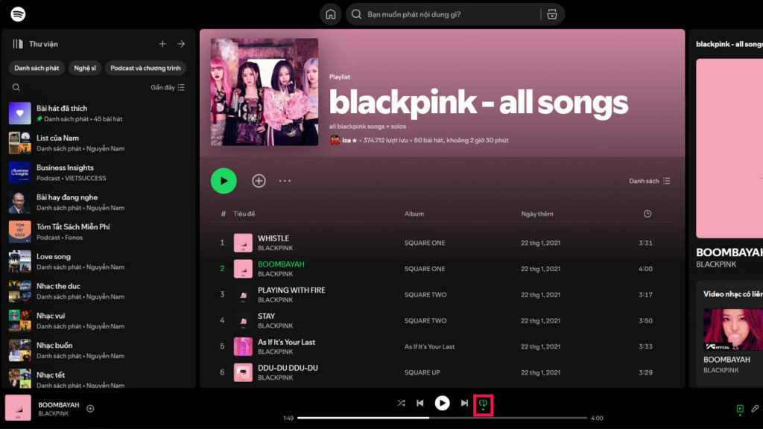Create new playlist with plus icon
Screen dimensions: 763x429
pyautogui.click(x=162, y=44)
